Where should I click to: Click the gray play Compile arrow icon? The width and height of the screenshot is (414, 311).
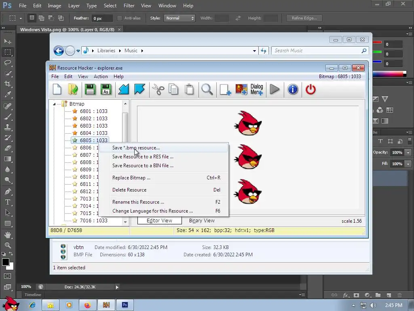[275, 89]
